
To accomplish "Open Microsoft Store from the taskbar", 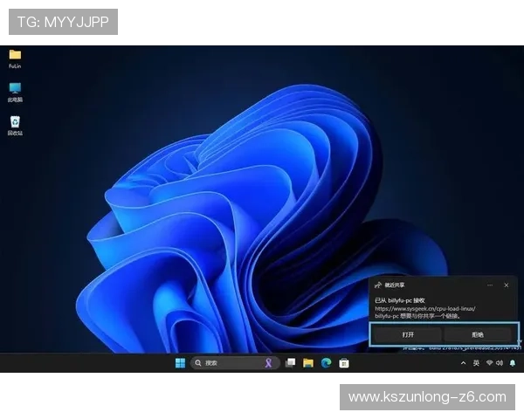I will [344, 362].
